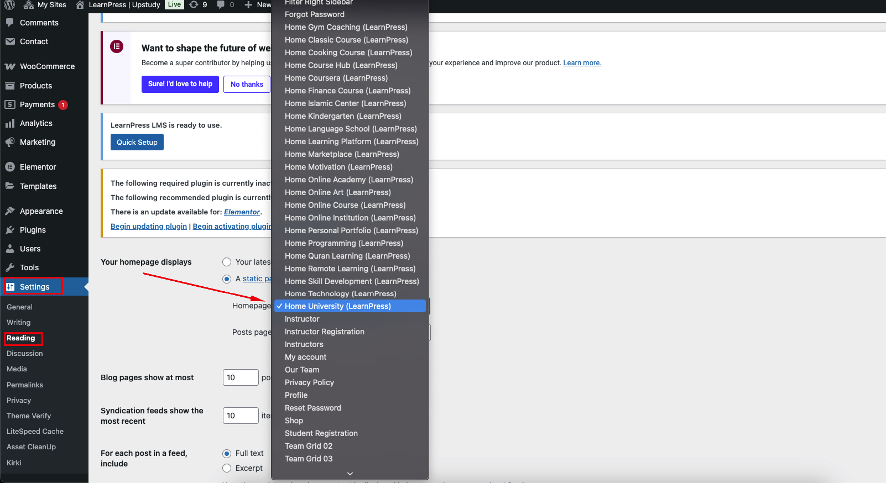This screenshot has height=483, width=886.
Task: Select 'Excerpt' feed radio button
Action: (227, 468)
